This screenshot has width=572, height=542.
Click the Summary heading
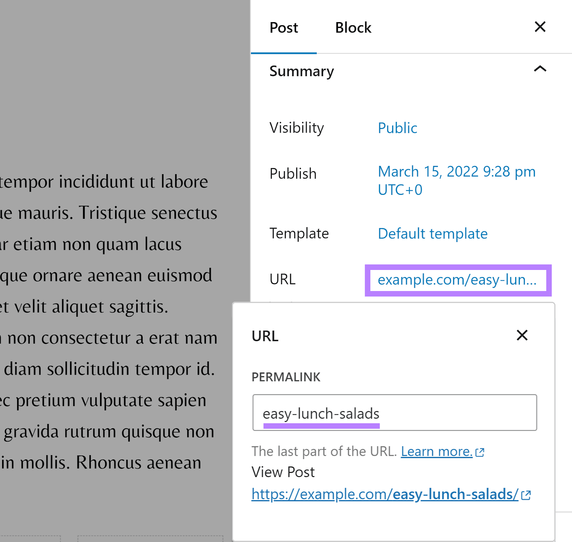(302, 72)
